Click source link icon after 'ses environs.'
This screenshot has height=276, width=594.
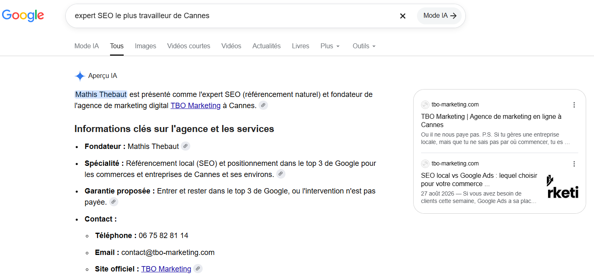[x=281, y=174]
